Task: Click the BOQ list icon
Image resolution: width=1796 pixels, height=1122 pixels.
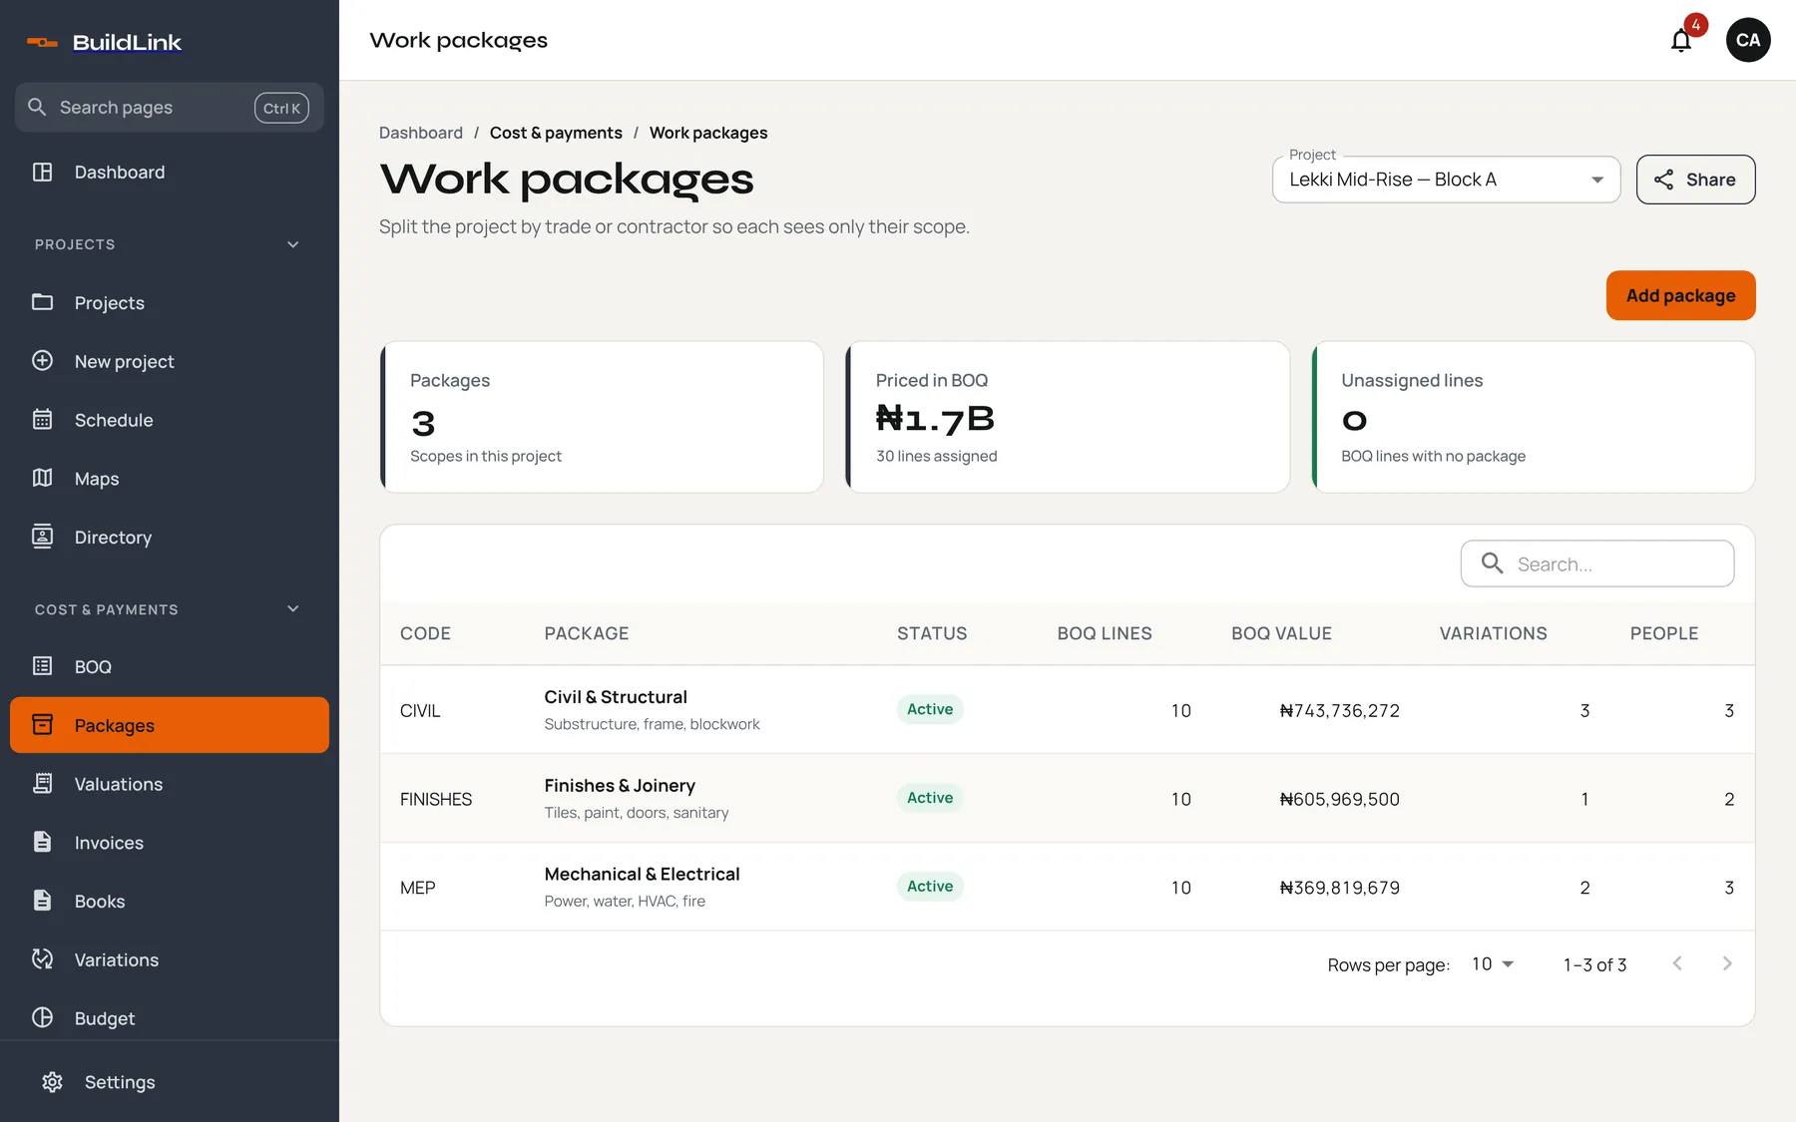Action: pos(42,666)
